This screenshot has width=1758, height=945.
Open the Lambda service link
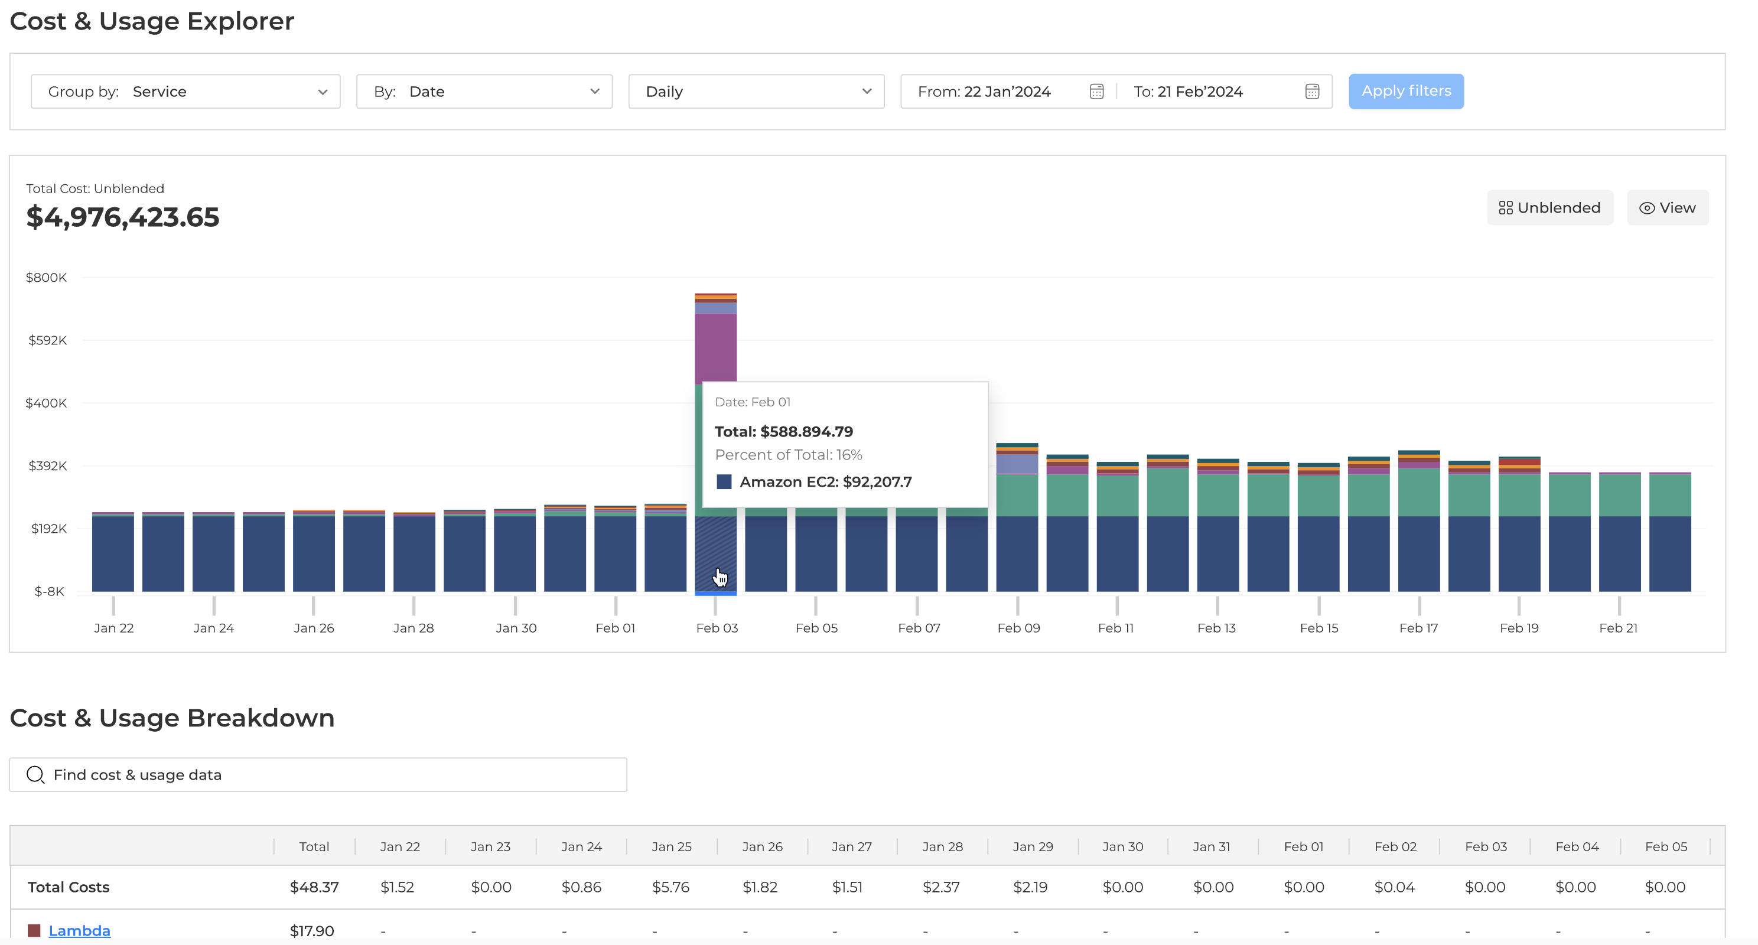pos(79,930)
